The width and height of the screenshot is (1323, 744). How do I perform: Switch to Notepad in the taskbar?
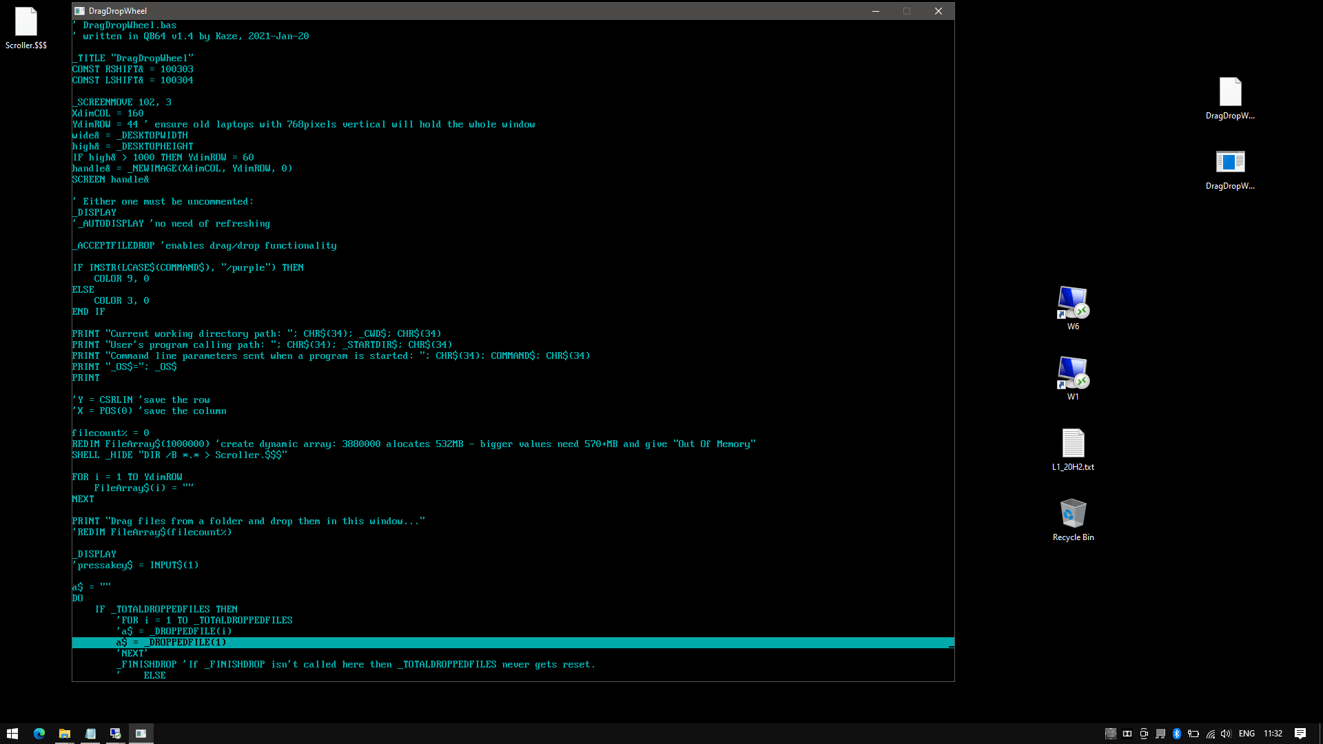tap(90, 734)
